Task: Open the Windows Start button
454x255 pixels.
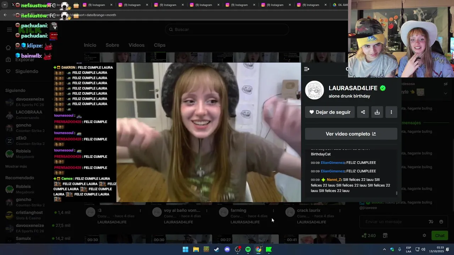Action: [x=186, y=249]
